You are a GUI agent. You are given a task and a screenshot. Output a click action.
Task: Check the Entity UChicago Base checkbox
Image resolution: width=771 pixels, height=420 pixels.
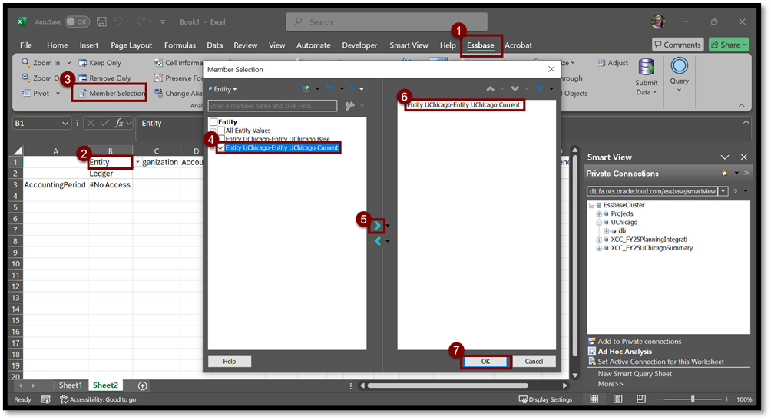[221, 139]
